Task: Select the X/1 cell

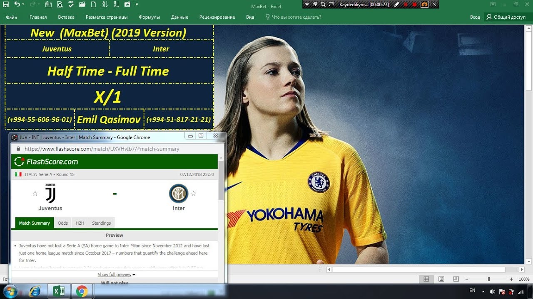Action: click(108, 97)
